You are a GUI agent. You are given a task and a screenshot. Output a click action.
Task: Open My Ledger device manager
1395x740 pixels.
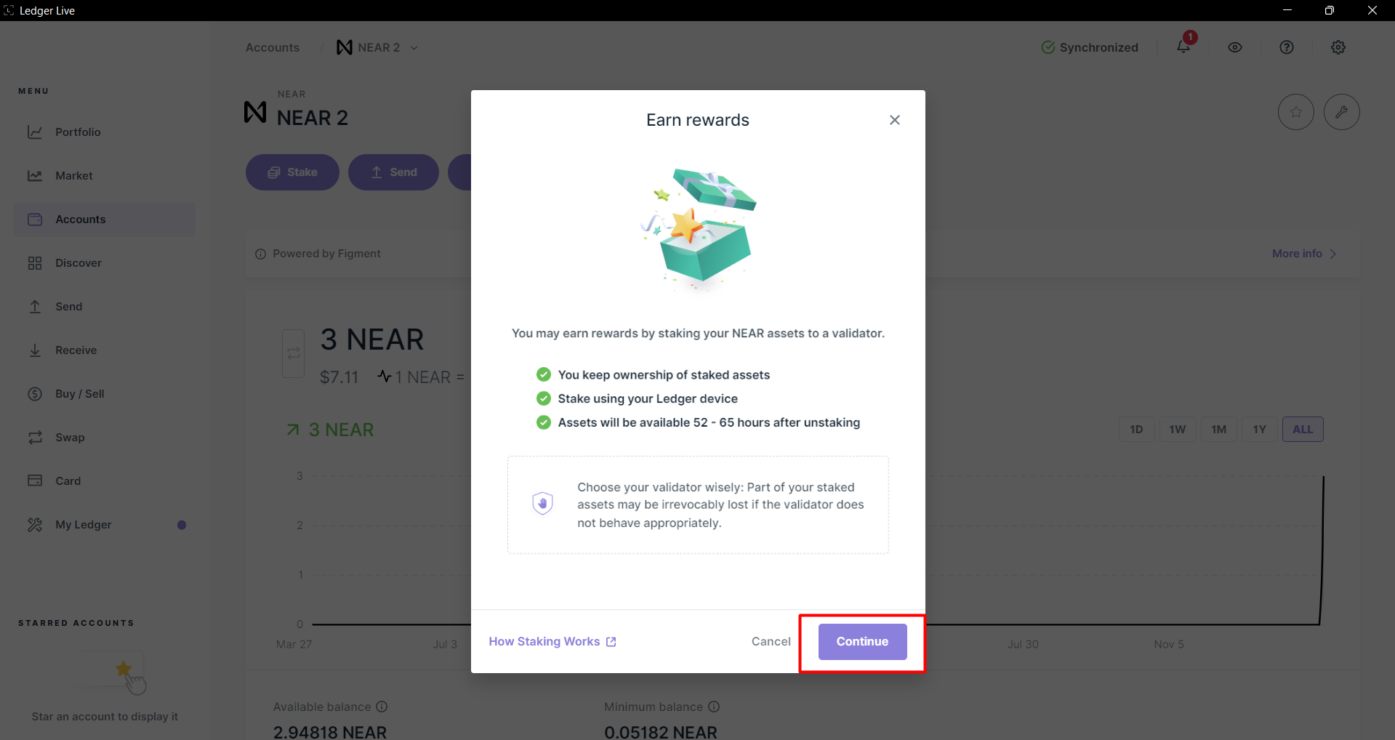[x=83, y=524]
